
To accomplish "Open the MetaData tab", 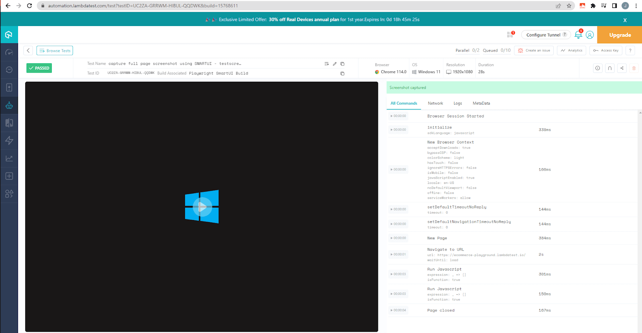I will click(x=481, y=103).
